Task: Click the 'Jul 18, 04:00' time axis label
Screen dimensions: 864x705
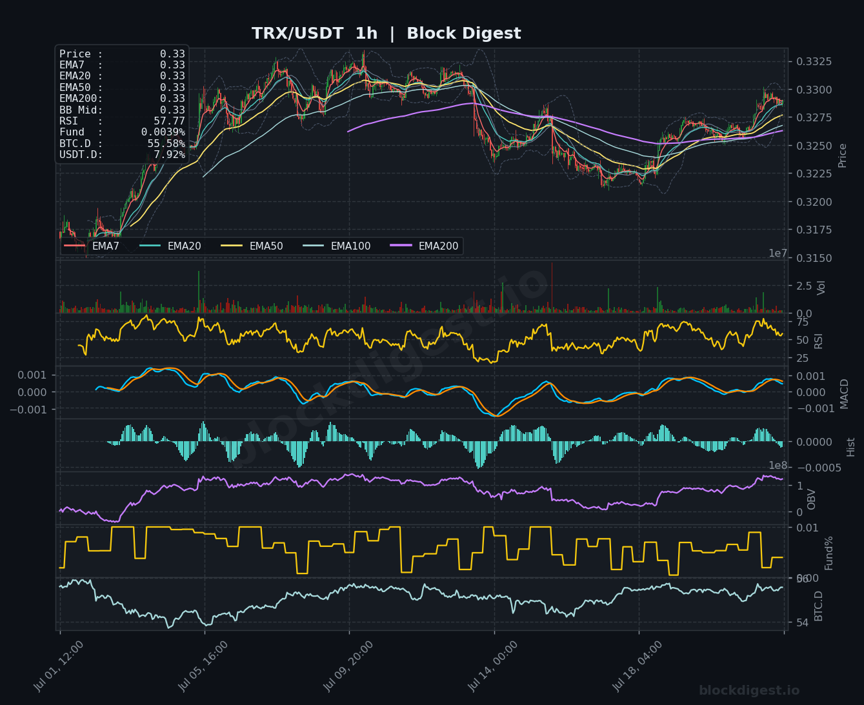Action: [x=638, y=666]
